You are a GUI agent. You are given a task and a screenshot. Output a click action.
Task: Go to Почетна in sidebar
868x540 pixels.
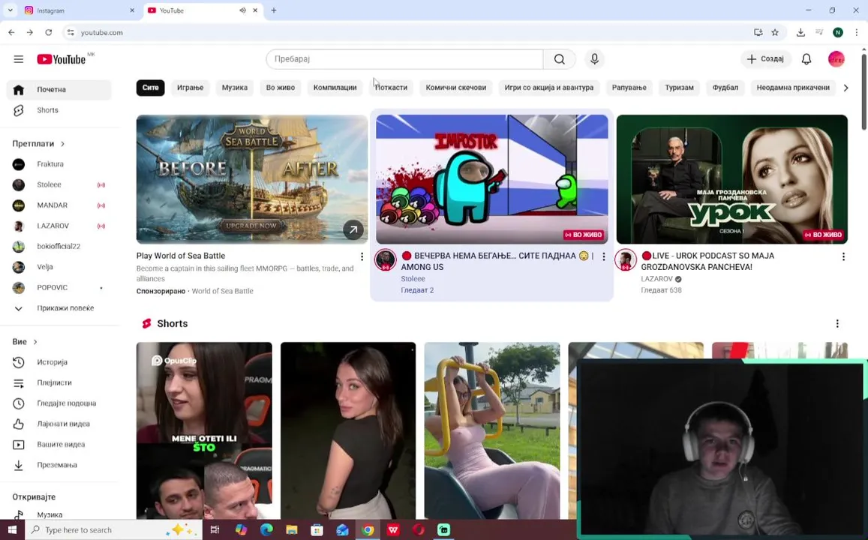pyautogui.click(x=59, y=90)
